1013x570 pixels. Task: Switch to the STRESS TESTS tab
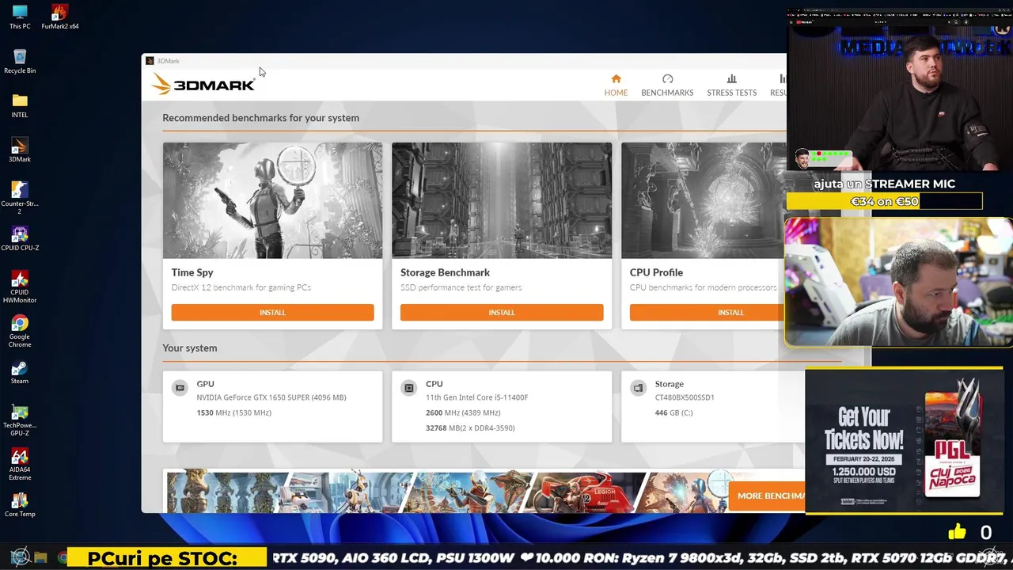point(731,85)
